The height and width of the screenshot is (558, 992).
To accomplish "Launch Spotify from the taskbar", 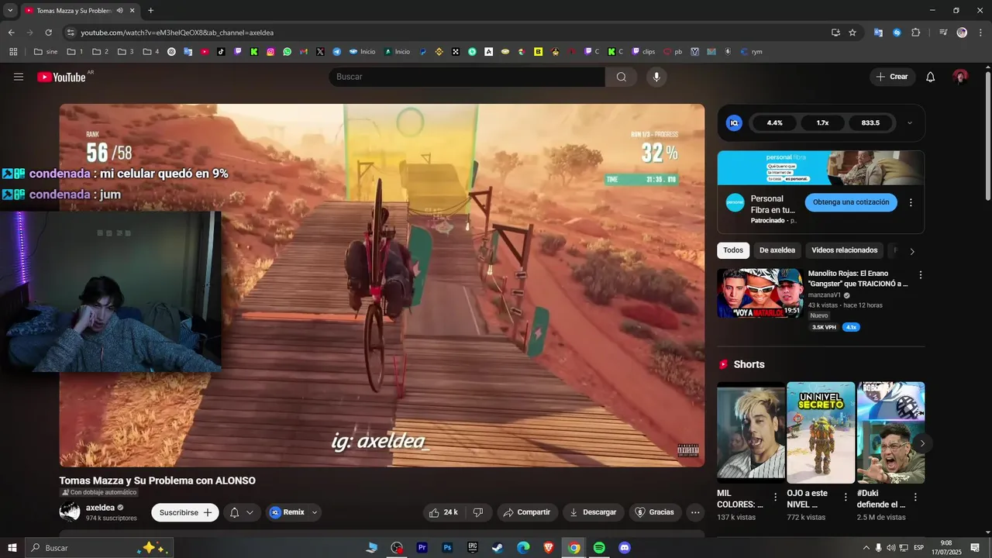I will pyautogui.click(x=599, y=548).
